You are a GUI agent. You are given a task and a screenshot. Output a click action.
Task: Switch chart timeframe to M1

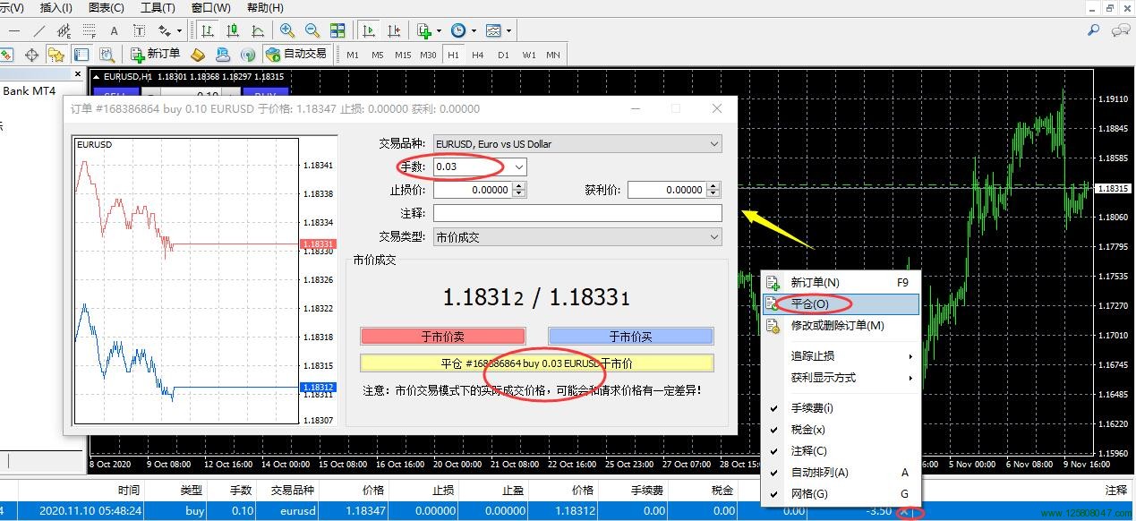pyautogui.click(x=353, y=55)
